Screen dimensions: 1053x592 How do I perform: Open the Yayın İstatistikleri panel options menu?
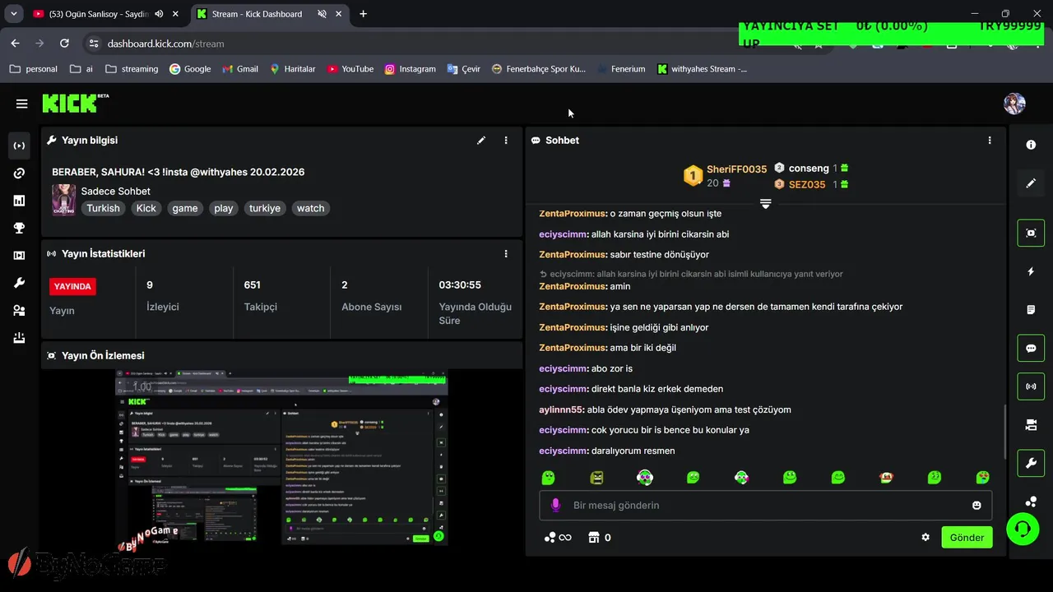(506, 254)
